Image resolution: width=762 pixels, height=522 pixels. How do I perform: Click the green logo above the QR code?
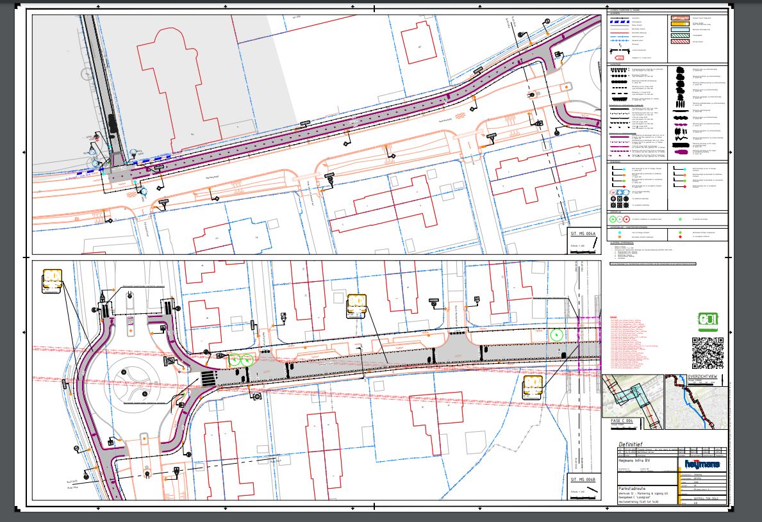pyautogui.click(x=708, y=320)
